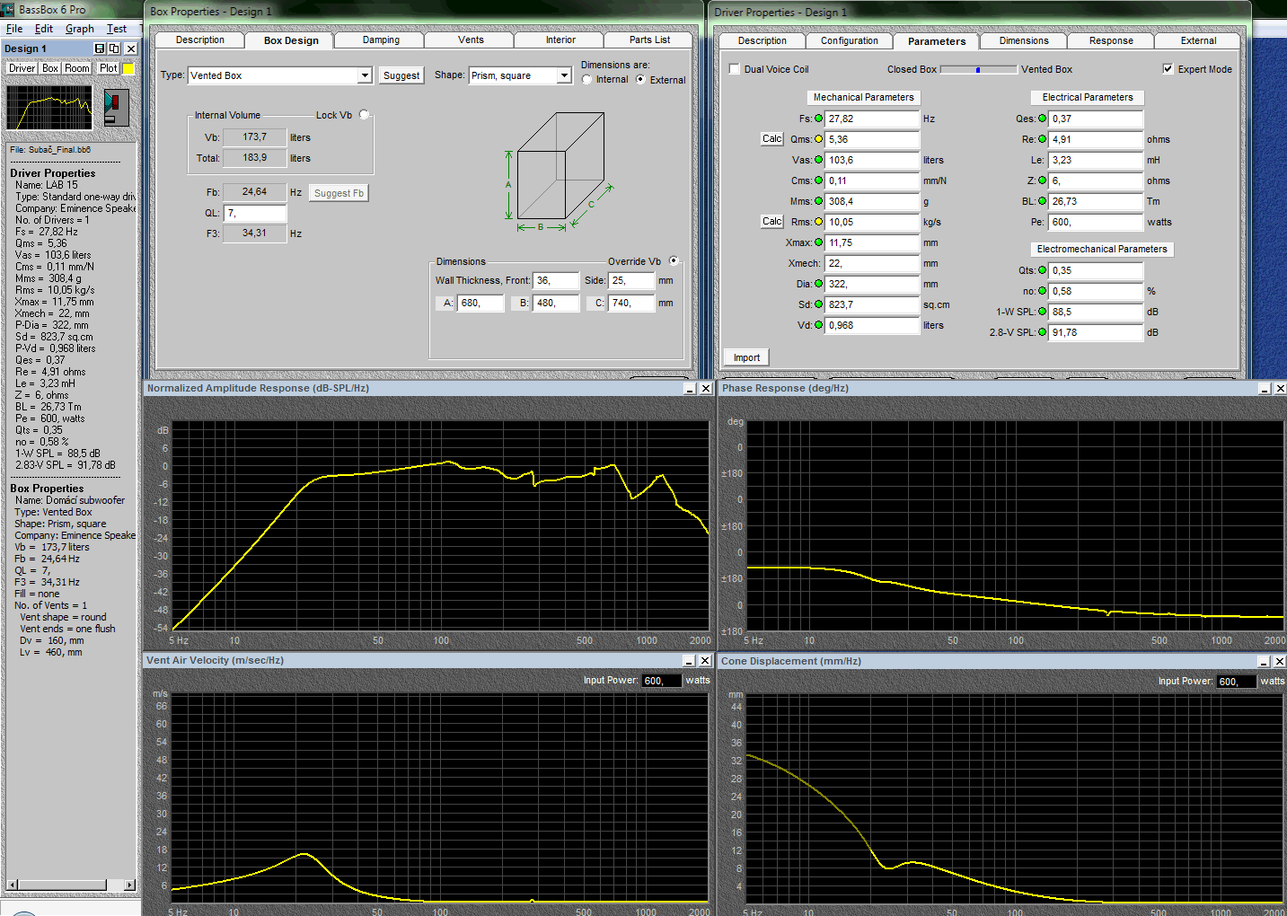The height and width of the screenshot is (916, 1287).
Task: Click the QL input field
Action: 255,214
